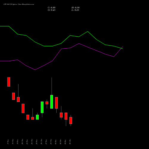Image resolution: width=149 pixels, height=149 pixels.
Task: Select the green candlestick for 26 Nov
Action: pos(42,107)
